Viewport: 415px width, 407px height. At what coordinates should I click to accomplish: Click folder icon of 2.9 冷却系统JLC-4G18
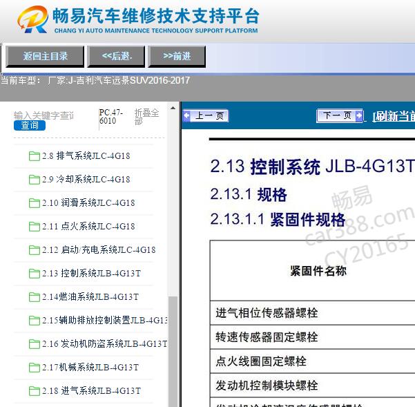click(34, 180)
